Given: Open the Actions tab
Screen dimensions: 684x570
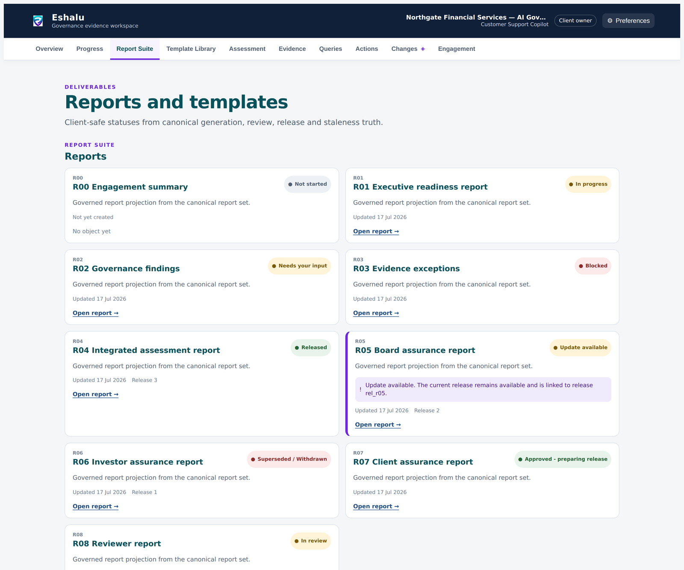Looking at the screenshot, I should click(x=367, y=49).
